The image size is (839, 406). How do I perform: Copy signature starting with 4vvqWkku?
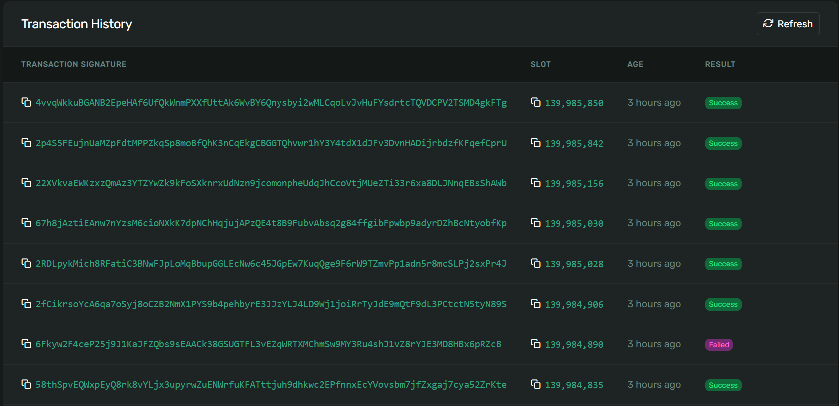coord(26,102)
